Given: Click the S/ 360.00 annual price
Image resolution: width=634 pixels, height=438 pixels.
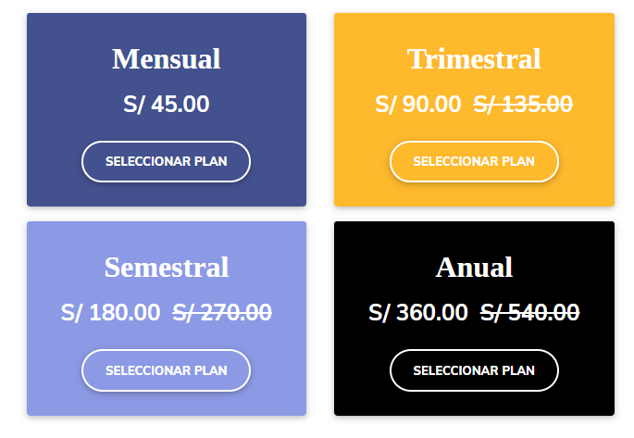Looking at the screenshot, I should pyautogui.click(x=418, y=312).
